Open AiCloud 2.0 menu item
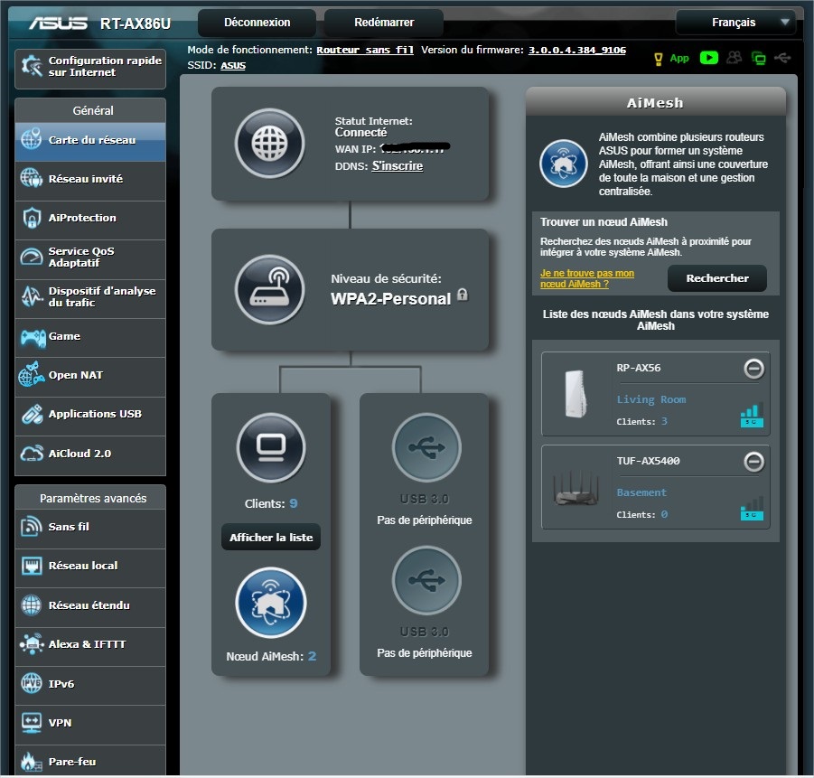Image resolution: width=814 pixels, height=778 pixels. tap(90, 455)
